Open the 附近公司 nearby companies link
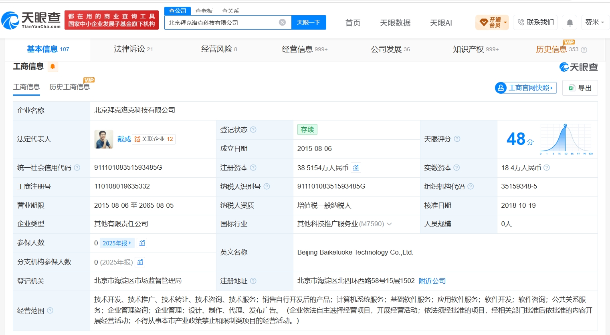 click(432, 281)
